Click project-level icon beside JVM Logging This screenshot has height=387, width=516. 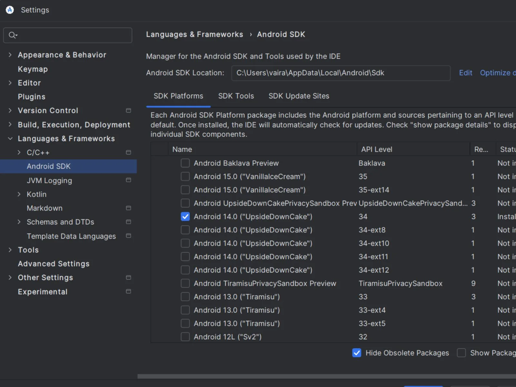click(x=128, y=180)
